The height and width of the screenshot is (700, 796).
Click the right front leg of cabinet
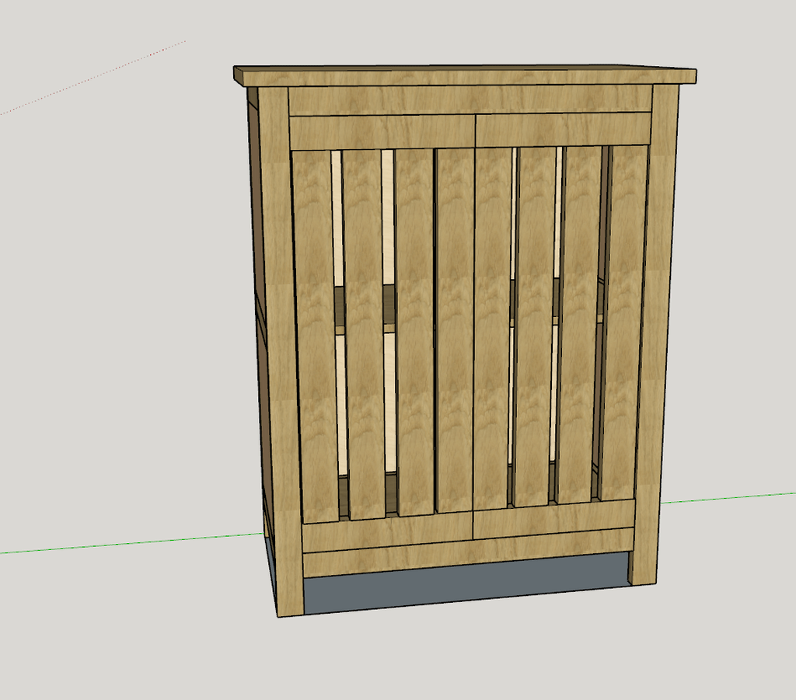[653, 334]
